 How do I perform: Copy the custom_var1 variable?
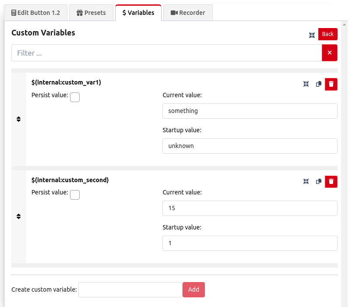tap(318, 84)
